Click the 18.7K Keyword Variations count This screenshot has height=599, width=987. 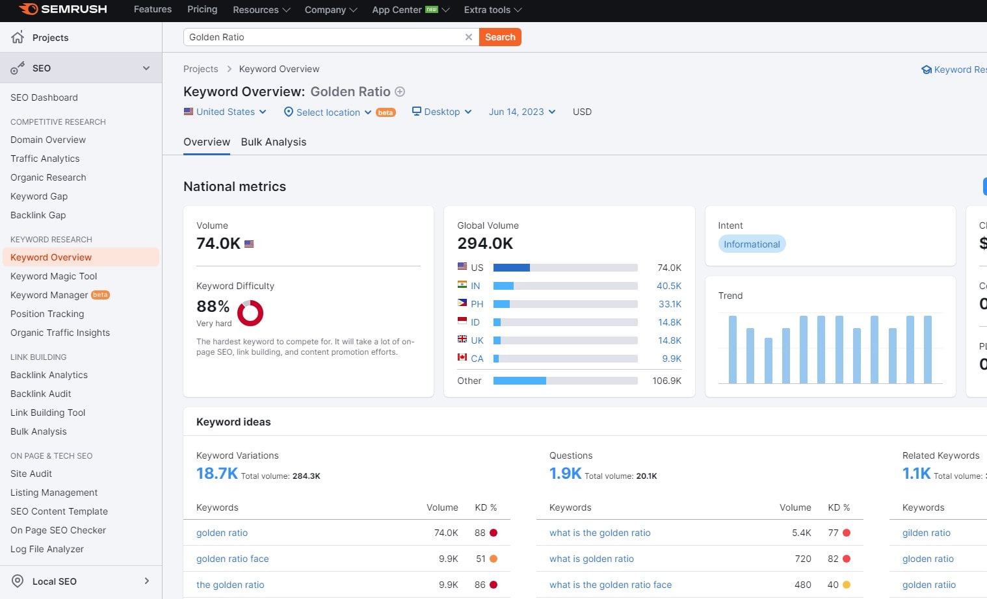pos(217,474)
